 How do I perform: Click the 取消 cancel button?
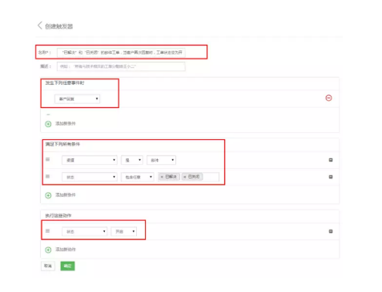point(48,266)
